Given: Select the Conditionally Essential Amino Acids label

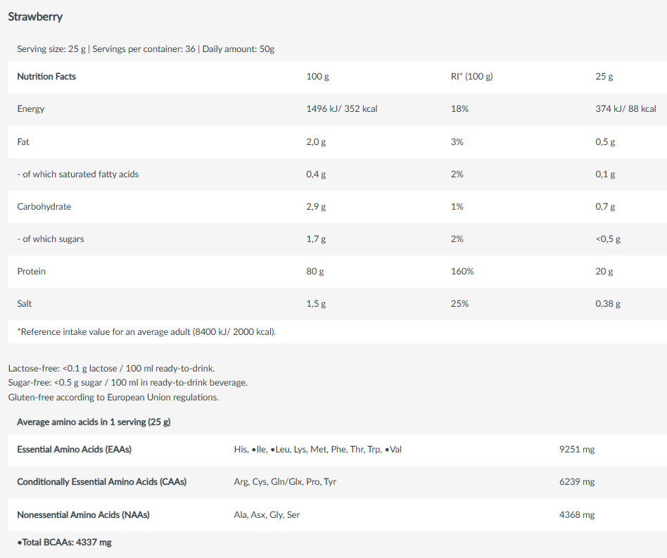Looking at the screenshot, I should coord(101,482).
